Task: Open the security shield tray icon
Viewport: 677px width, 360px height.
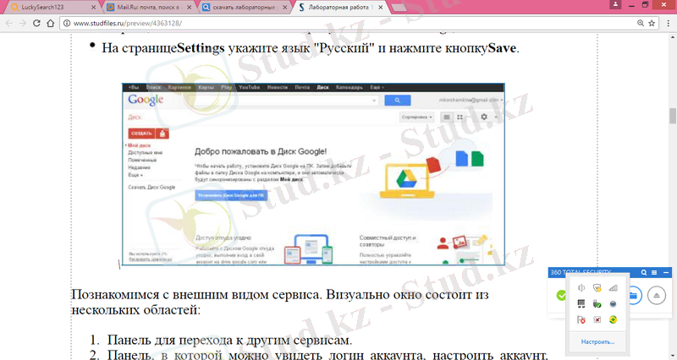Action: [597, 288]
